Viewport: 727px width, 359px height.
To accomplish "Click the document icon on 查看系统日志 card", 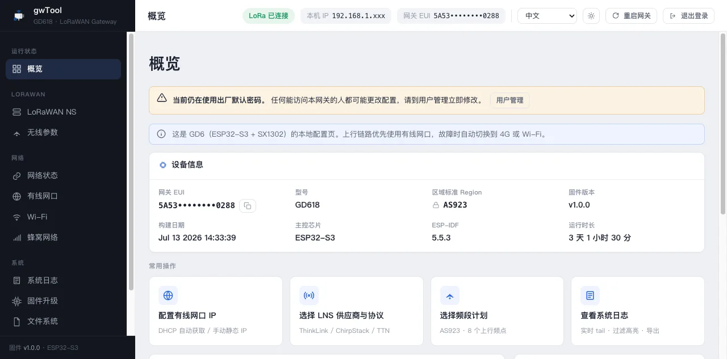I will coord(590,295).
